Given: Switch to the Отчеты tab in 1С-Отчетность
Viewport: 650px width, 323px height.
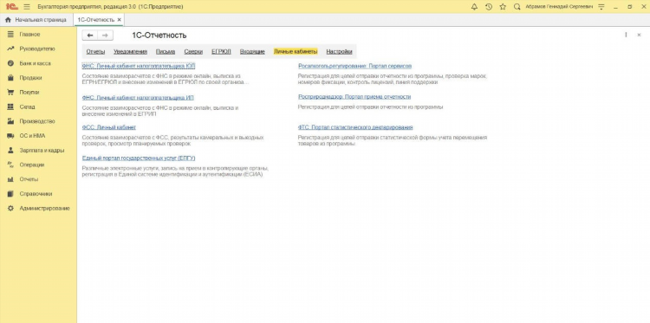Looking at the screenshot, I should click(95, 52).
